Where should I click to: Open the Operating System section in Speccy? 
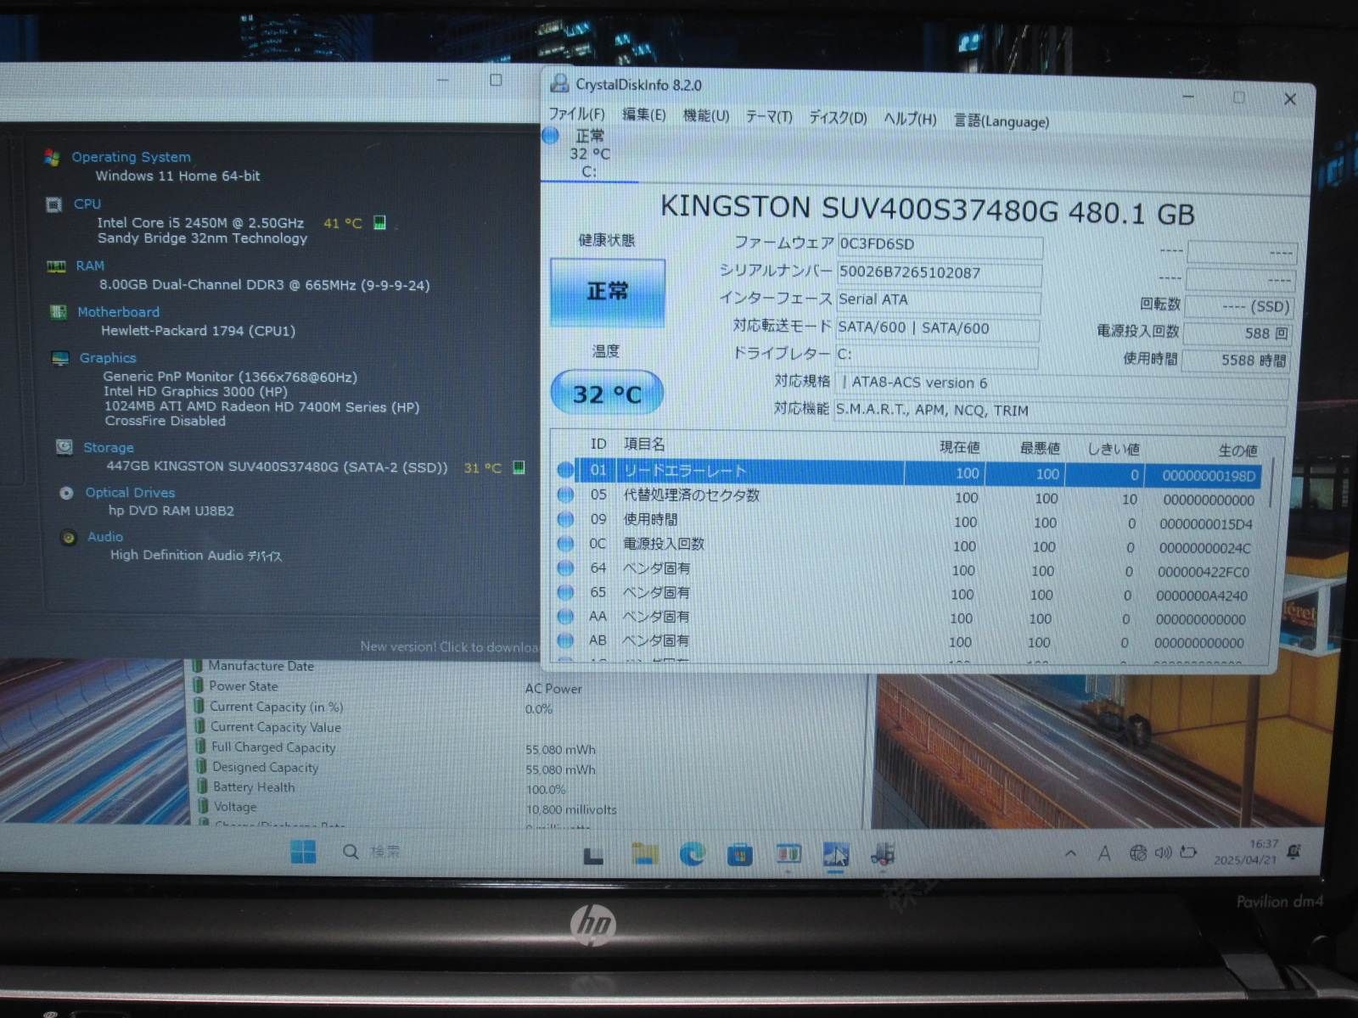tap(131, 157)
